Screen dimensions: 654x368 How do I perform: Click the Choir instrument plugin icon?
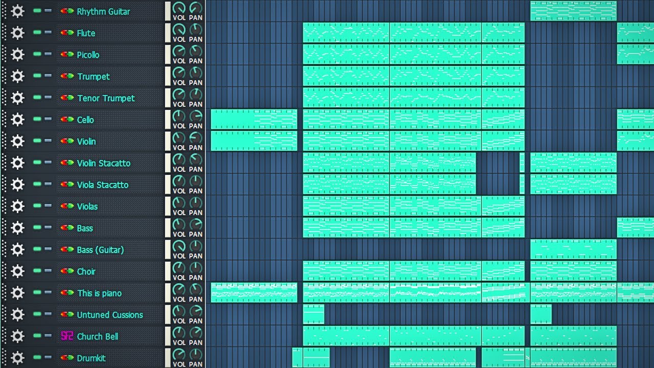click(x=67, y=271)
